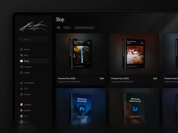
Task: Click the Presets Pack 2022 title
Action: (67, 78)
